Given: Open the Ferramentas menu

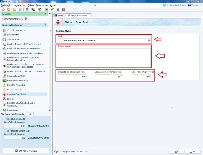Looking at the screenshot, I should pyautogui.click(x=42, y=5).
